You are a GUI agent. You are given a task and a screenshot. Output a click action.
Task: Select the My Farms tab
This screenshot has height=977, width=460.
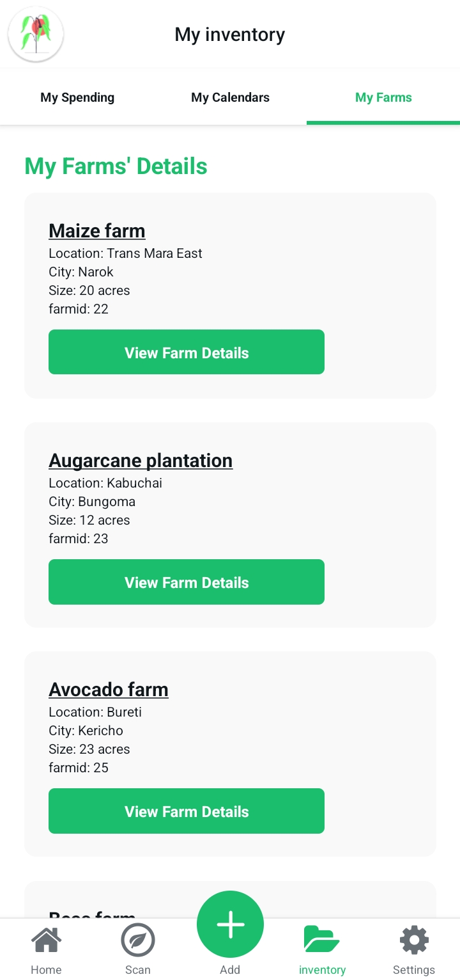[x=383, y=97]
